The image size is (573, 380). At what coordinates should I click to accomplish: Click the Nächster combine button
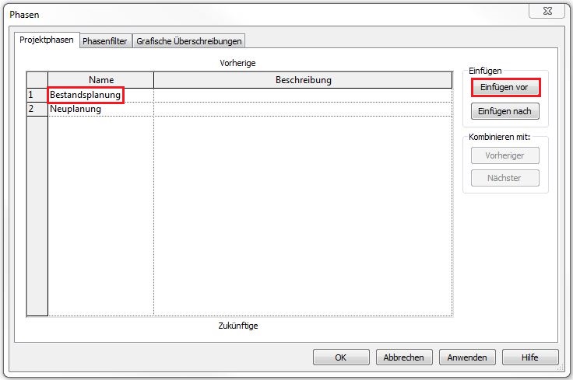point(504,178)
